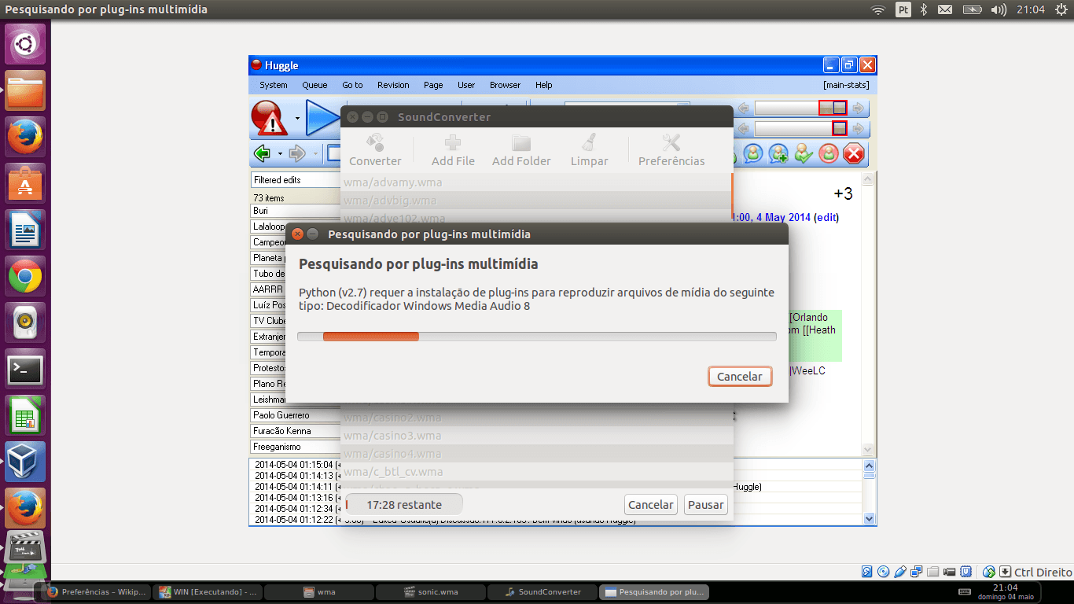Click the blue 'edit' link in Huggle
This screenshot has height=604, width=1074.
[x=826, y=218]
